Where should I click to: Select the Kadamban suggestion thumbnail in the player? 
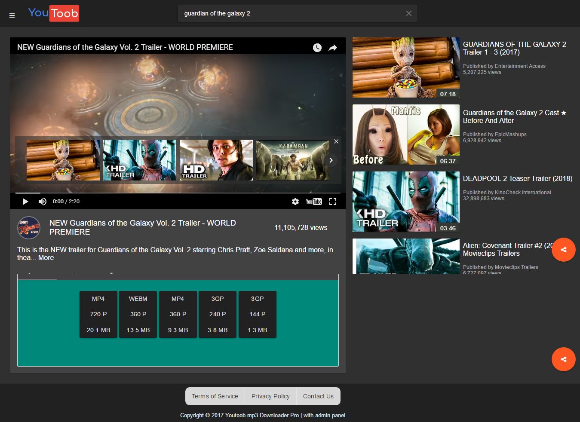[293, 160]
